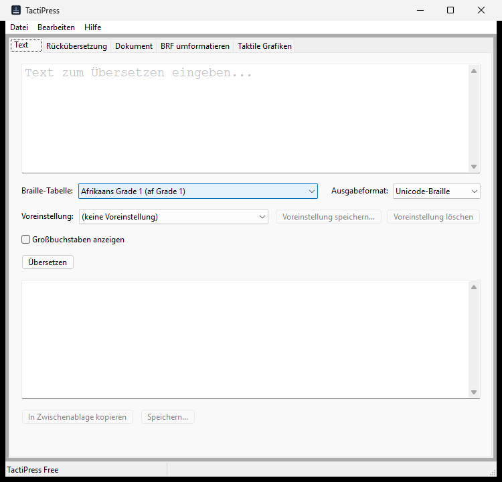Close the TactiPress window

pyautogui.click(x=481, y=10)
